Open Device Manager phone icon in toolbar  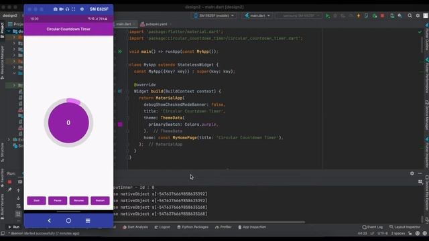click(391, 16)
